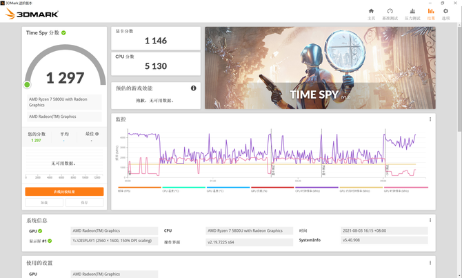Click the CPU field in system info

pos(249,231)
